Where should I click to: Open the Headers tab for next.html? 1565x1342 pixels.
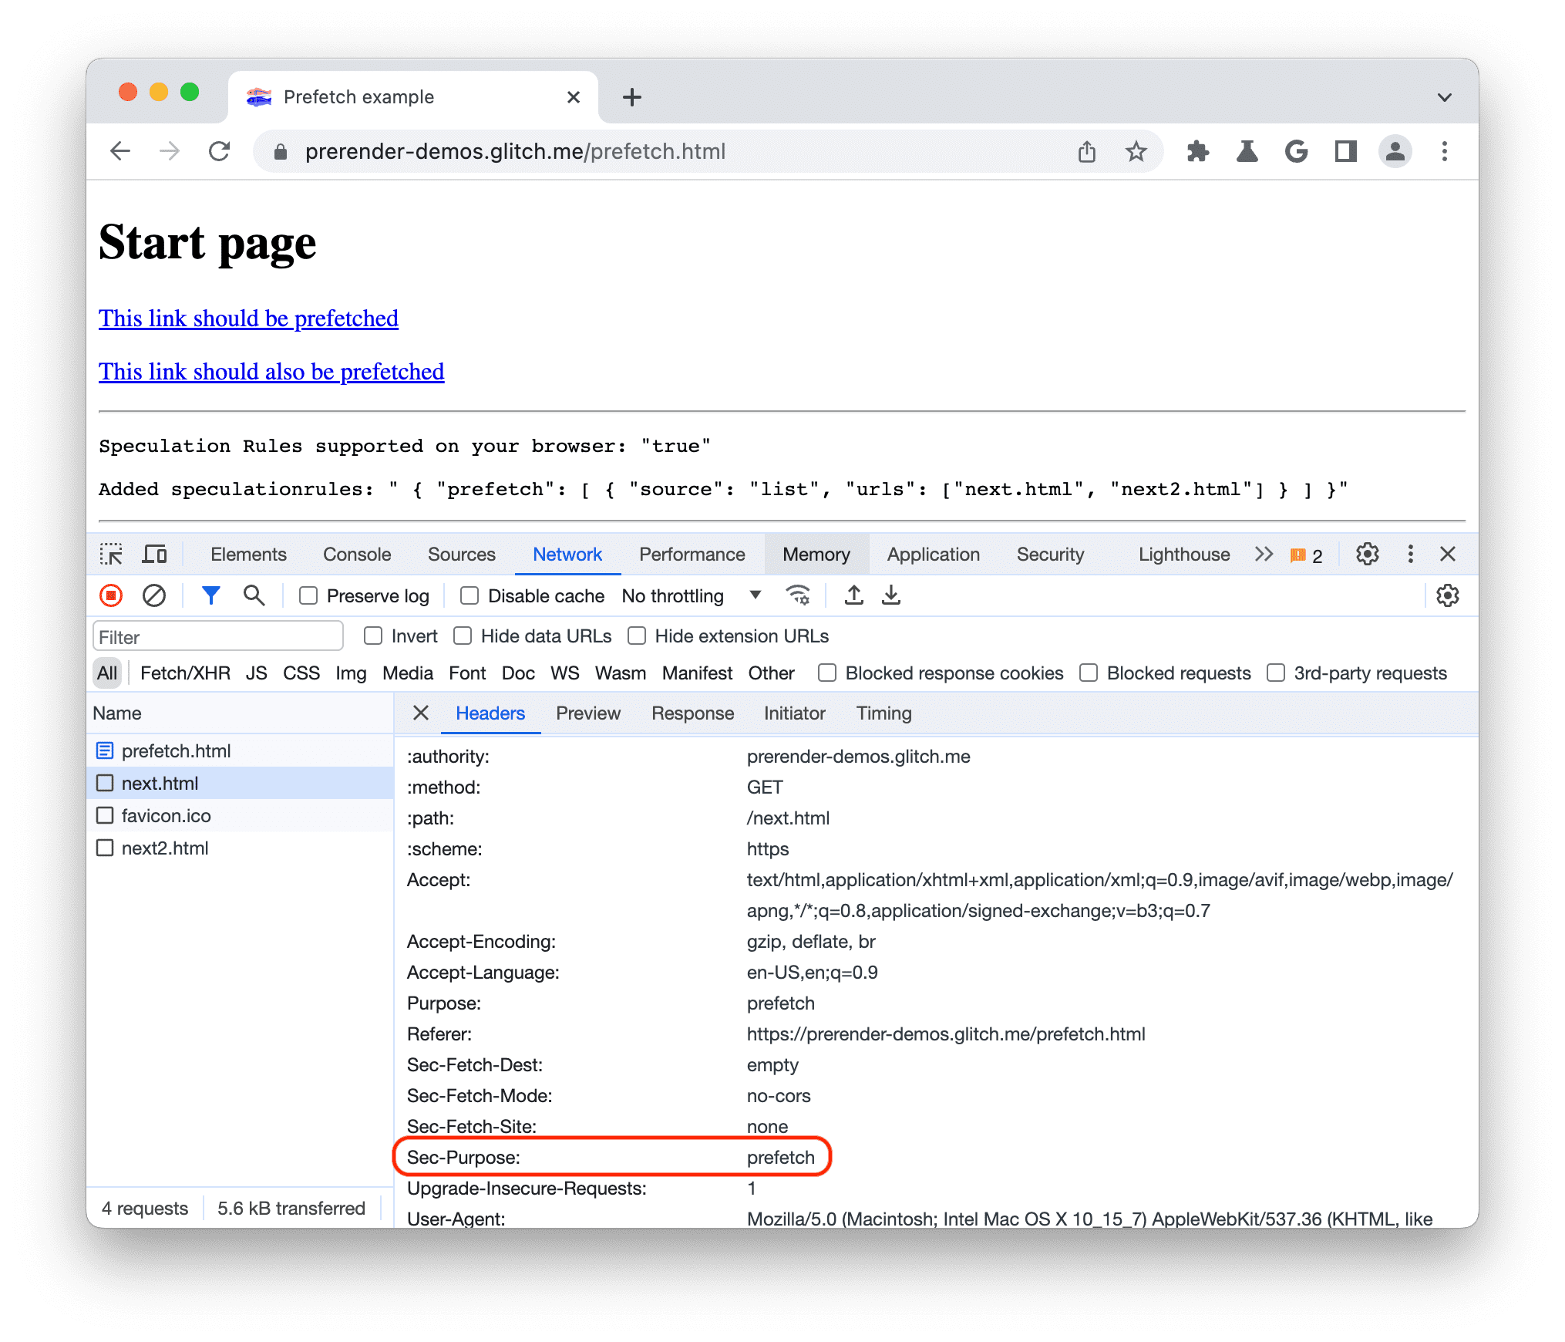click(x=489, y=713)
